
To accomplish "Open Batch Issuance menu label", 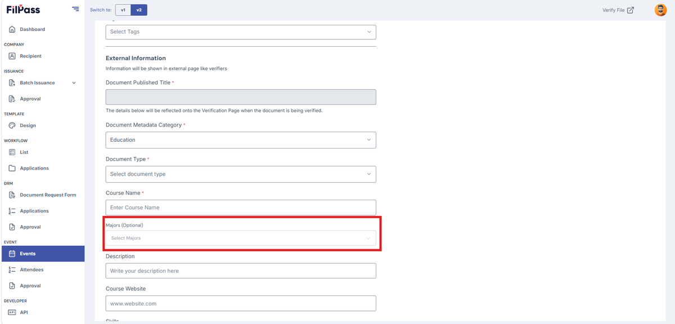I will tap(37, 83).
